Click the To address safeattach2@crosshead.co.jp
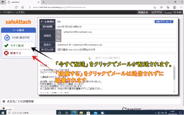 [x=77, y=32]
